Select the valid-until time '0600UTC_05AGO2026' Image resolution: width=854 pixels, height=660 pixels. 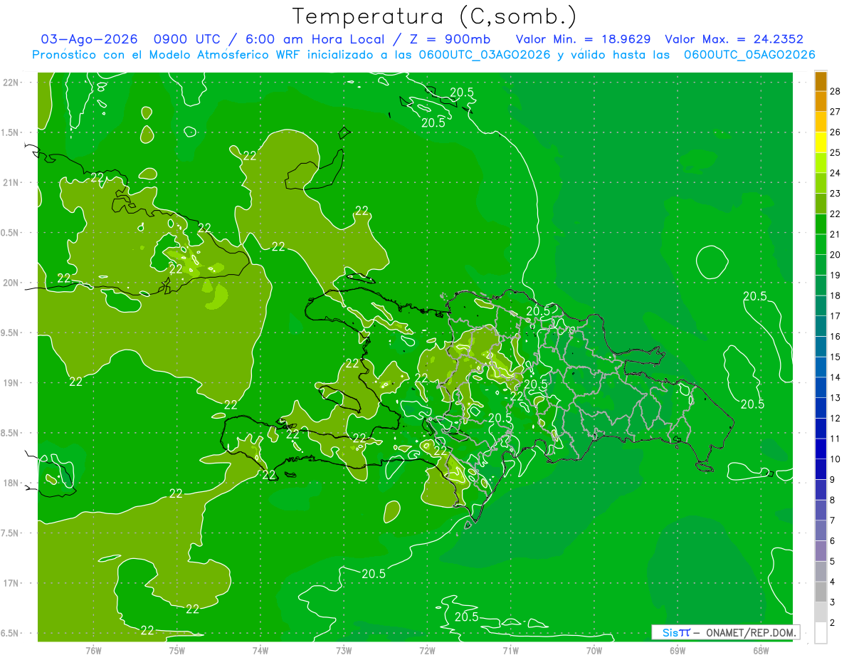coord(749,55)
